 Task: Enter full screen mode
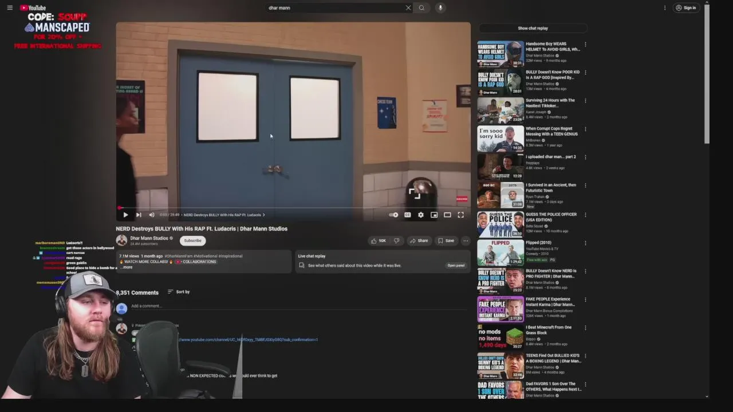(x=460, y=215)
